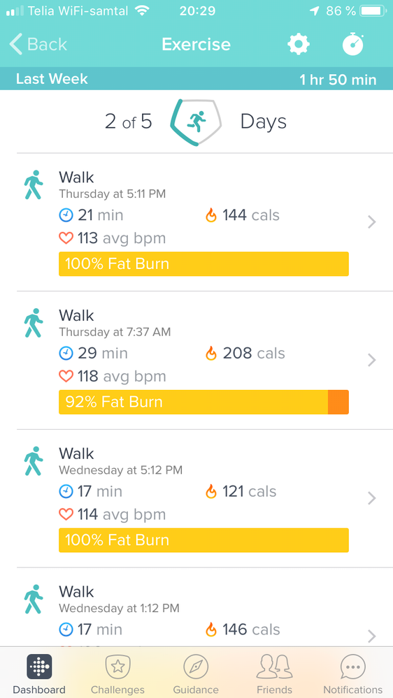
Task: Tap the heart icon beside 118 avg bpm
Action: [66, 377]
